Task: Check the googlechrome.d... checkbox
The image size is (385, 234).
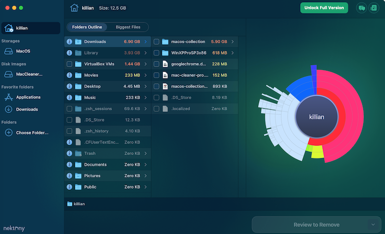Action: (157, 64)
